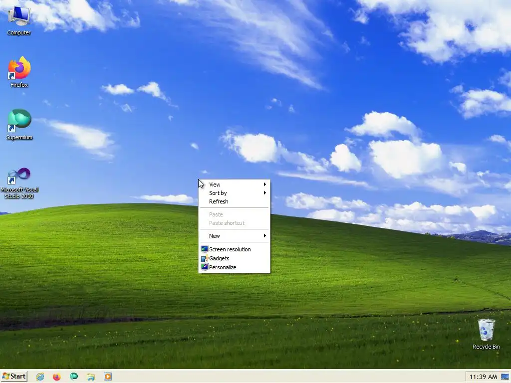Screen dimensions: 511x383
Task: Select the Recycle Bin icon
Action: [x=486, y=334]
